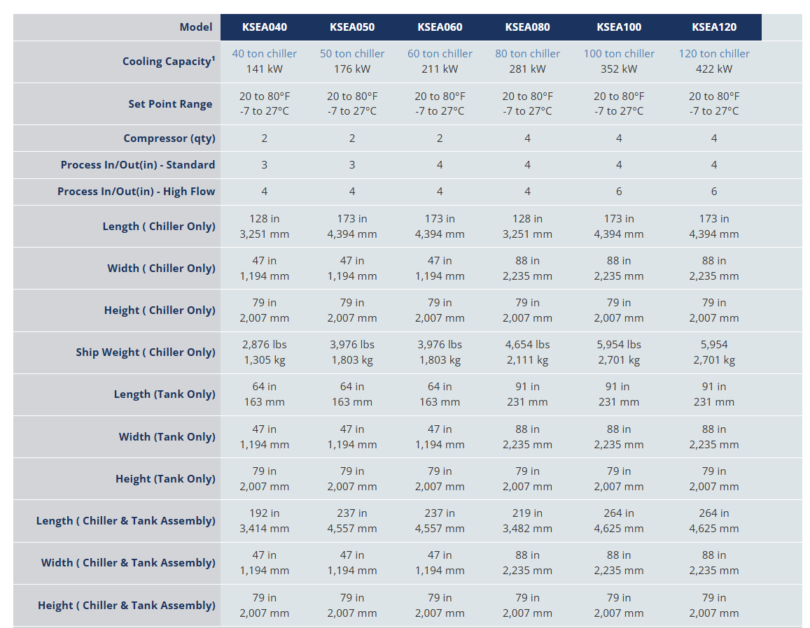Click the 80 ton chiller link
The height and width of the screenshot is (628, 810).
pos(527,54)
